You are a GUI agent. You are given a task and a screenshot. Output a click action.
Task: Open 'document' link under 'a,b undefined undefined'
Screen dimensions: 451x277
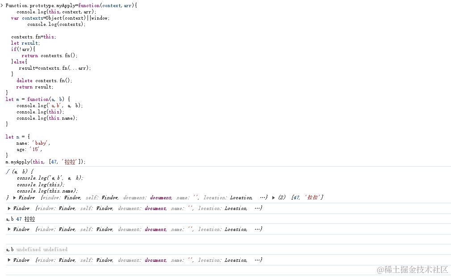(x=155, y=260)
